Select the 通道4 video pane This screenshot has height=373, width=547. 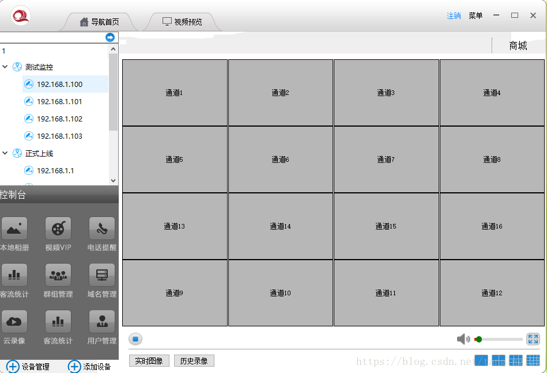coord(492,93)
